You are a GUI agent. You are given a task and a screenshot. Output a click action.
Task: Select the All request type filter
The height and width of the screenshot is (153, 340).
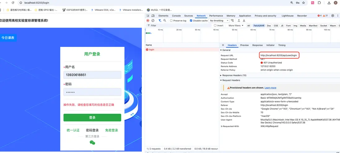pos(249,26)
